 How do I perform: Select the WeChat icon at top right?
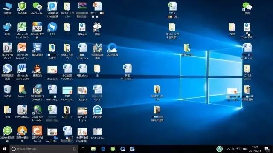(x=247, y=8)
